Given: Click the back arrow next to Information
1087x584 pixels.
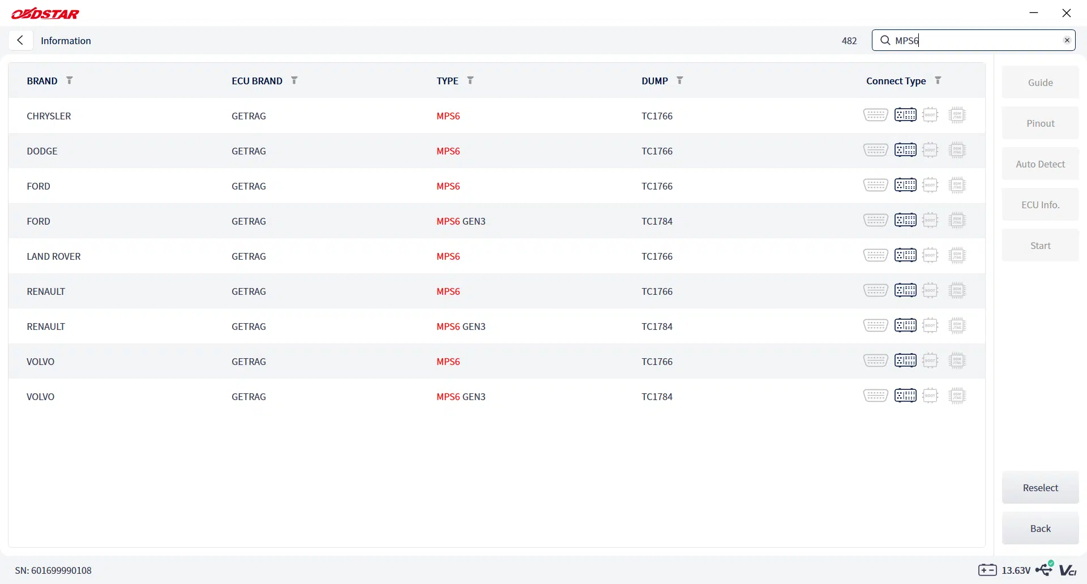Looking at the screenshot, I should [x=20, y=40].
